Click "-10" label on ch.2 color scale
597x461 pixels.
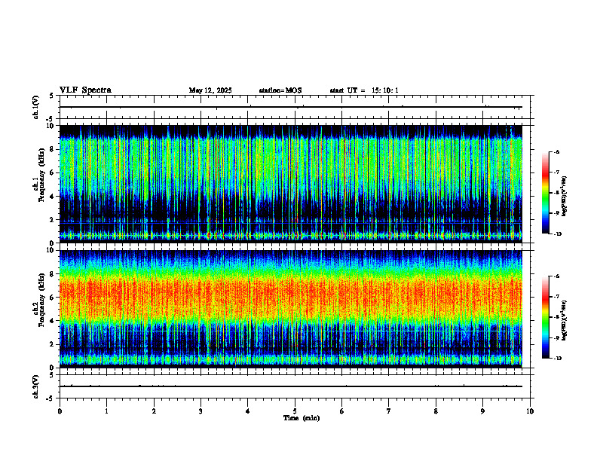(557, 358)
